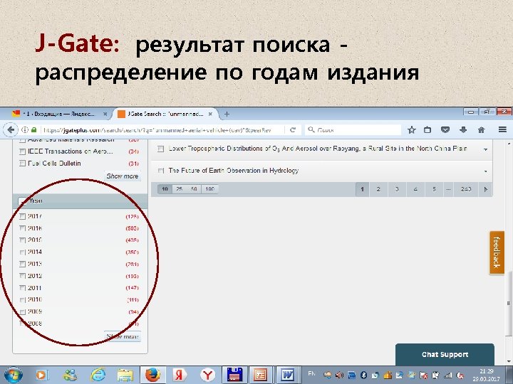This screenshot has width=513, height=384.
Task: Open the volume speaker tray icon
Action: click(340, 375)
